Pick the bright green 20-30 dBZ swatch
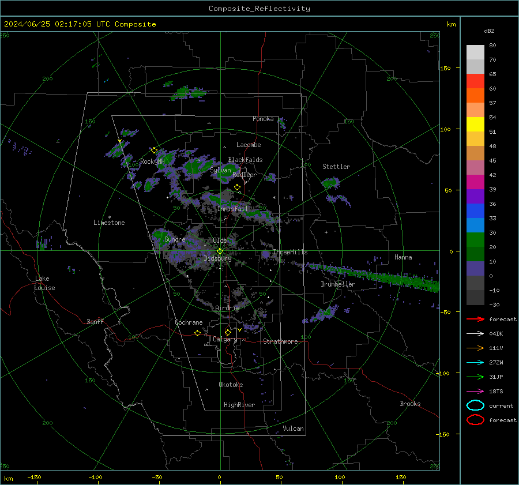The width and height of the screenshot is (519, 485). pos(475,240)
